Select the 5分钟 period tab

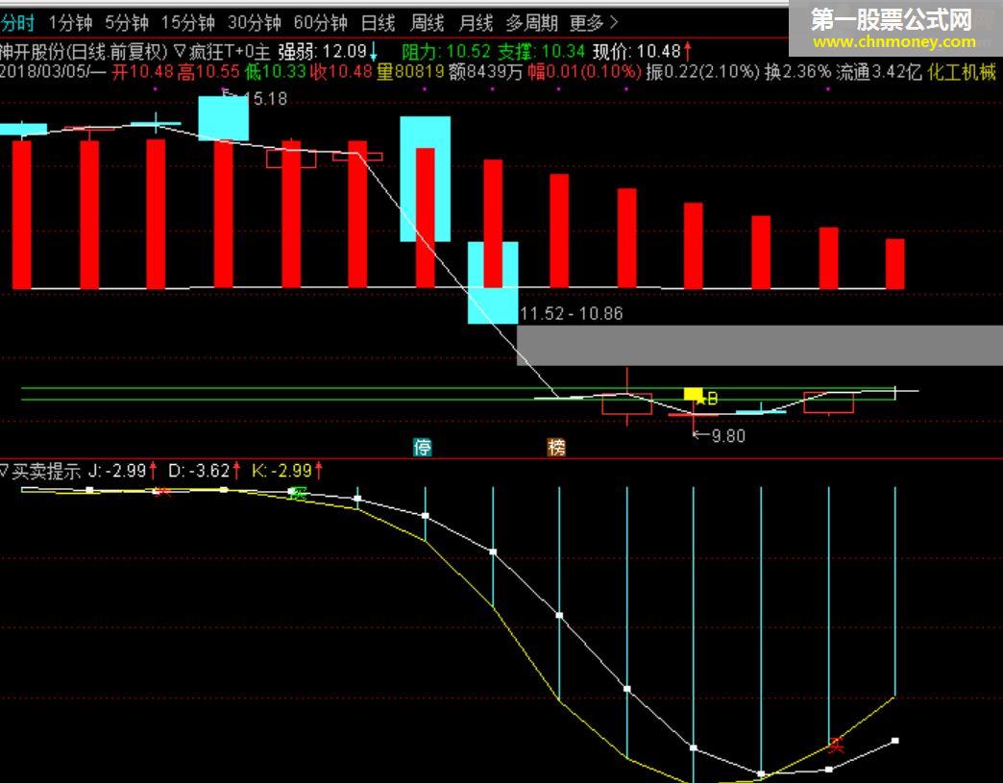tap(127, 24)
